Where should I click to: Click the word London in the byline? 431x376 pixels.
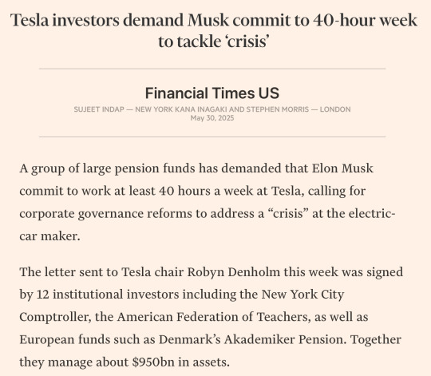coord(335,109)
